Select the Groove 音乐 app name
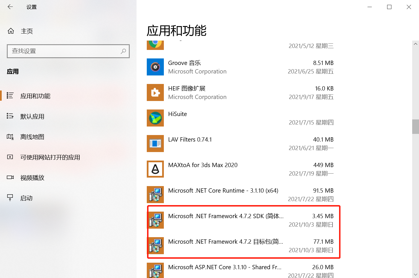 (184, 63)
